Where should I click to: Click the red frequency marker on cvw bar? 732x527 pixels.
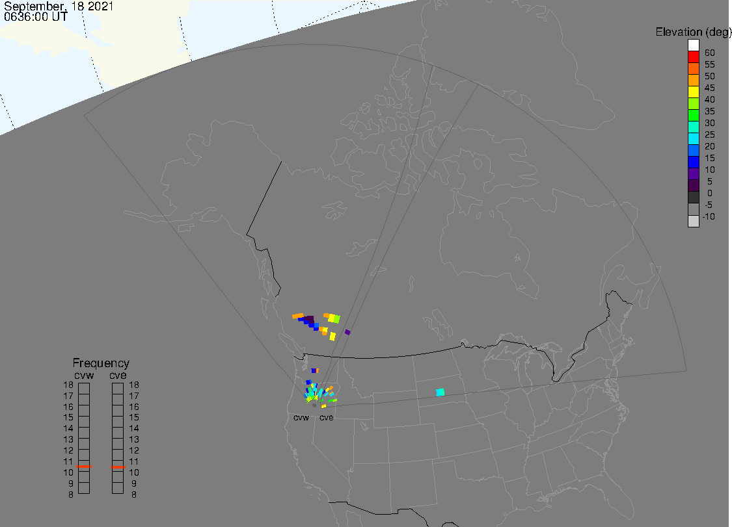pos(84,467)
